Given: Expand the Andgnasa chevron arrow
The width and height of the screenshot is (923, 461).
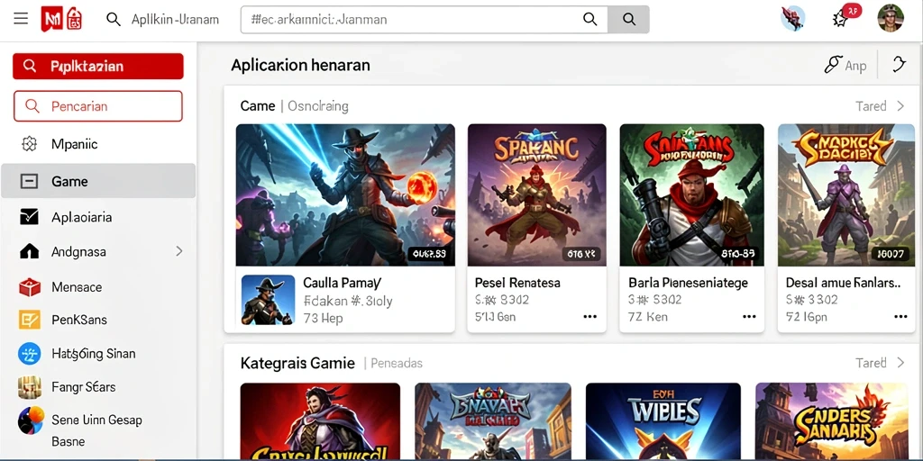Looking at the screenshot, I should point(179,252).
